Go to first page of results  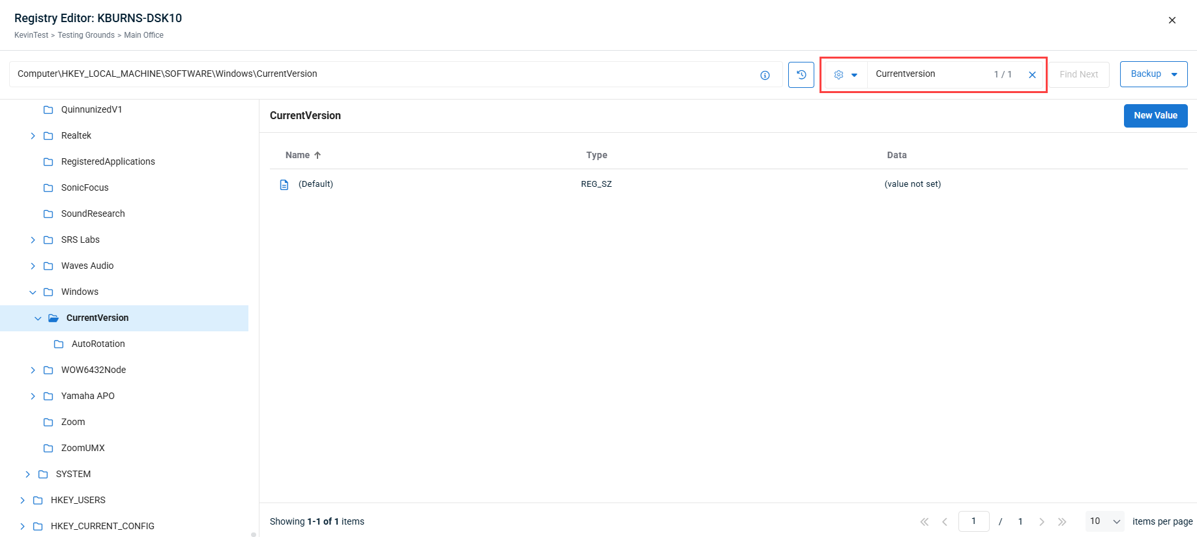click(x=924, y=521)
